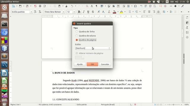190x106 pixels.
Task: Select Quebra de coluna radio button
Action: point(77,36)
